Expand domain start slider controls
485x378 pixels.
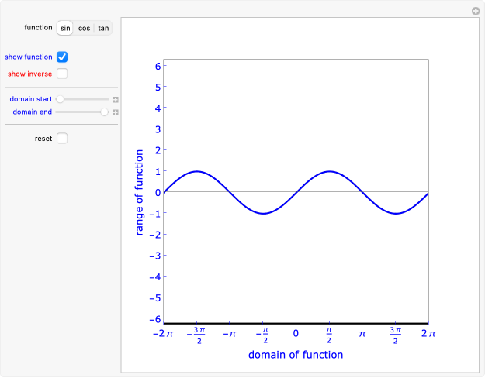point(116,99)
